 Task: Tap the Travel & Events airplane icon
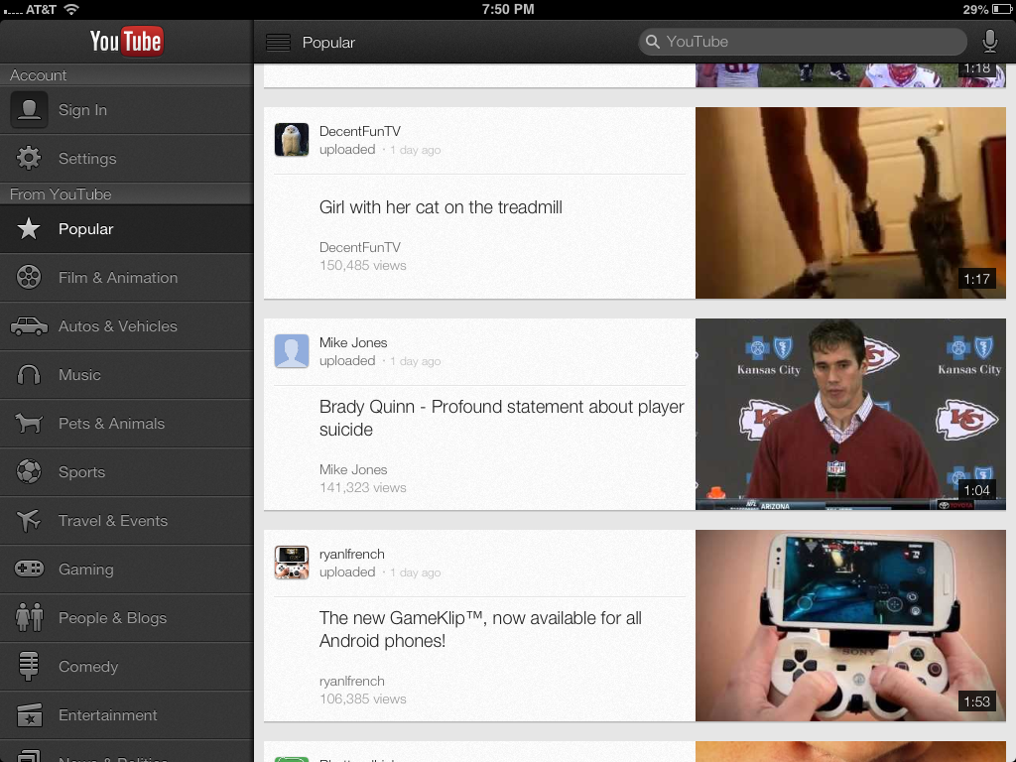29,520
